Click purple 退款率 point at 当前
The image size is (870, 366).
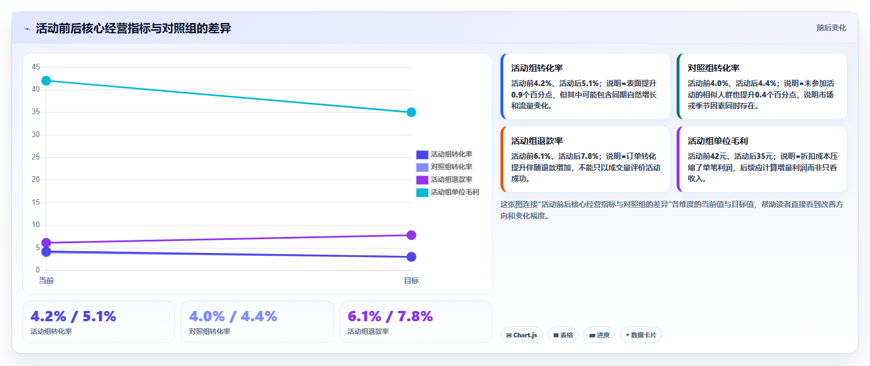point(46,243)
